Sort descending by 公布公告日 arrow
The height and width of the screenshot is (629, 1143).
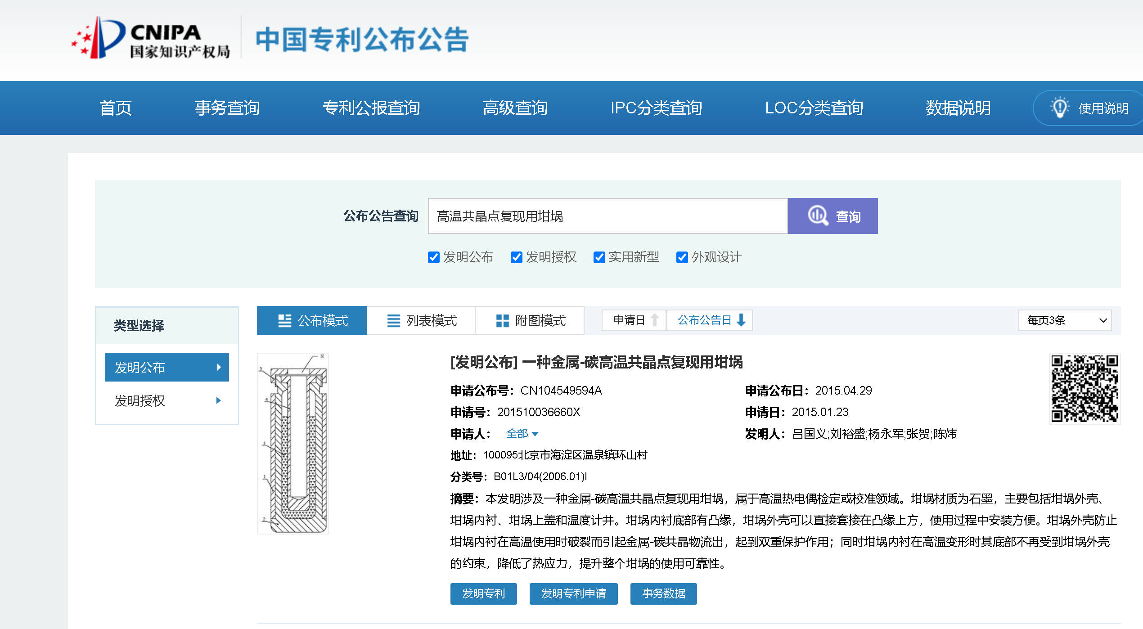click(x=741, y=320)
